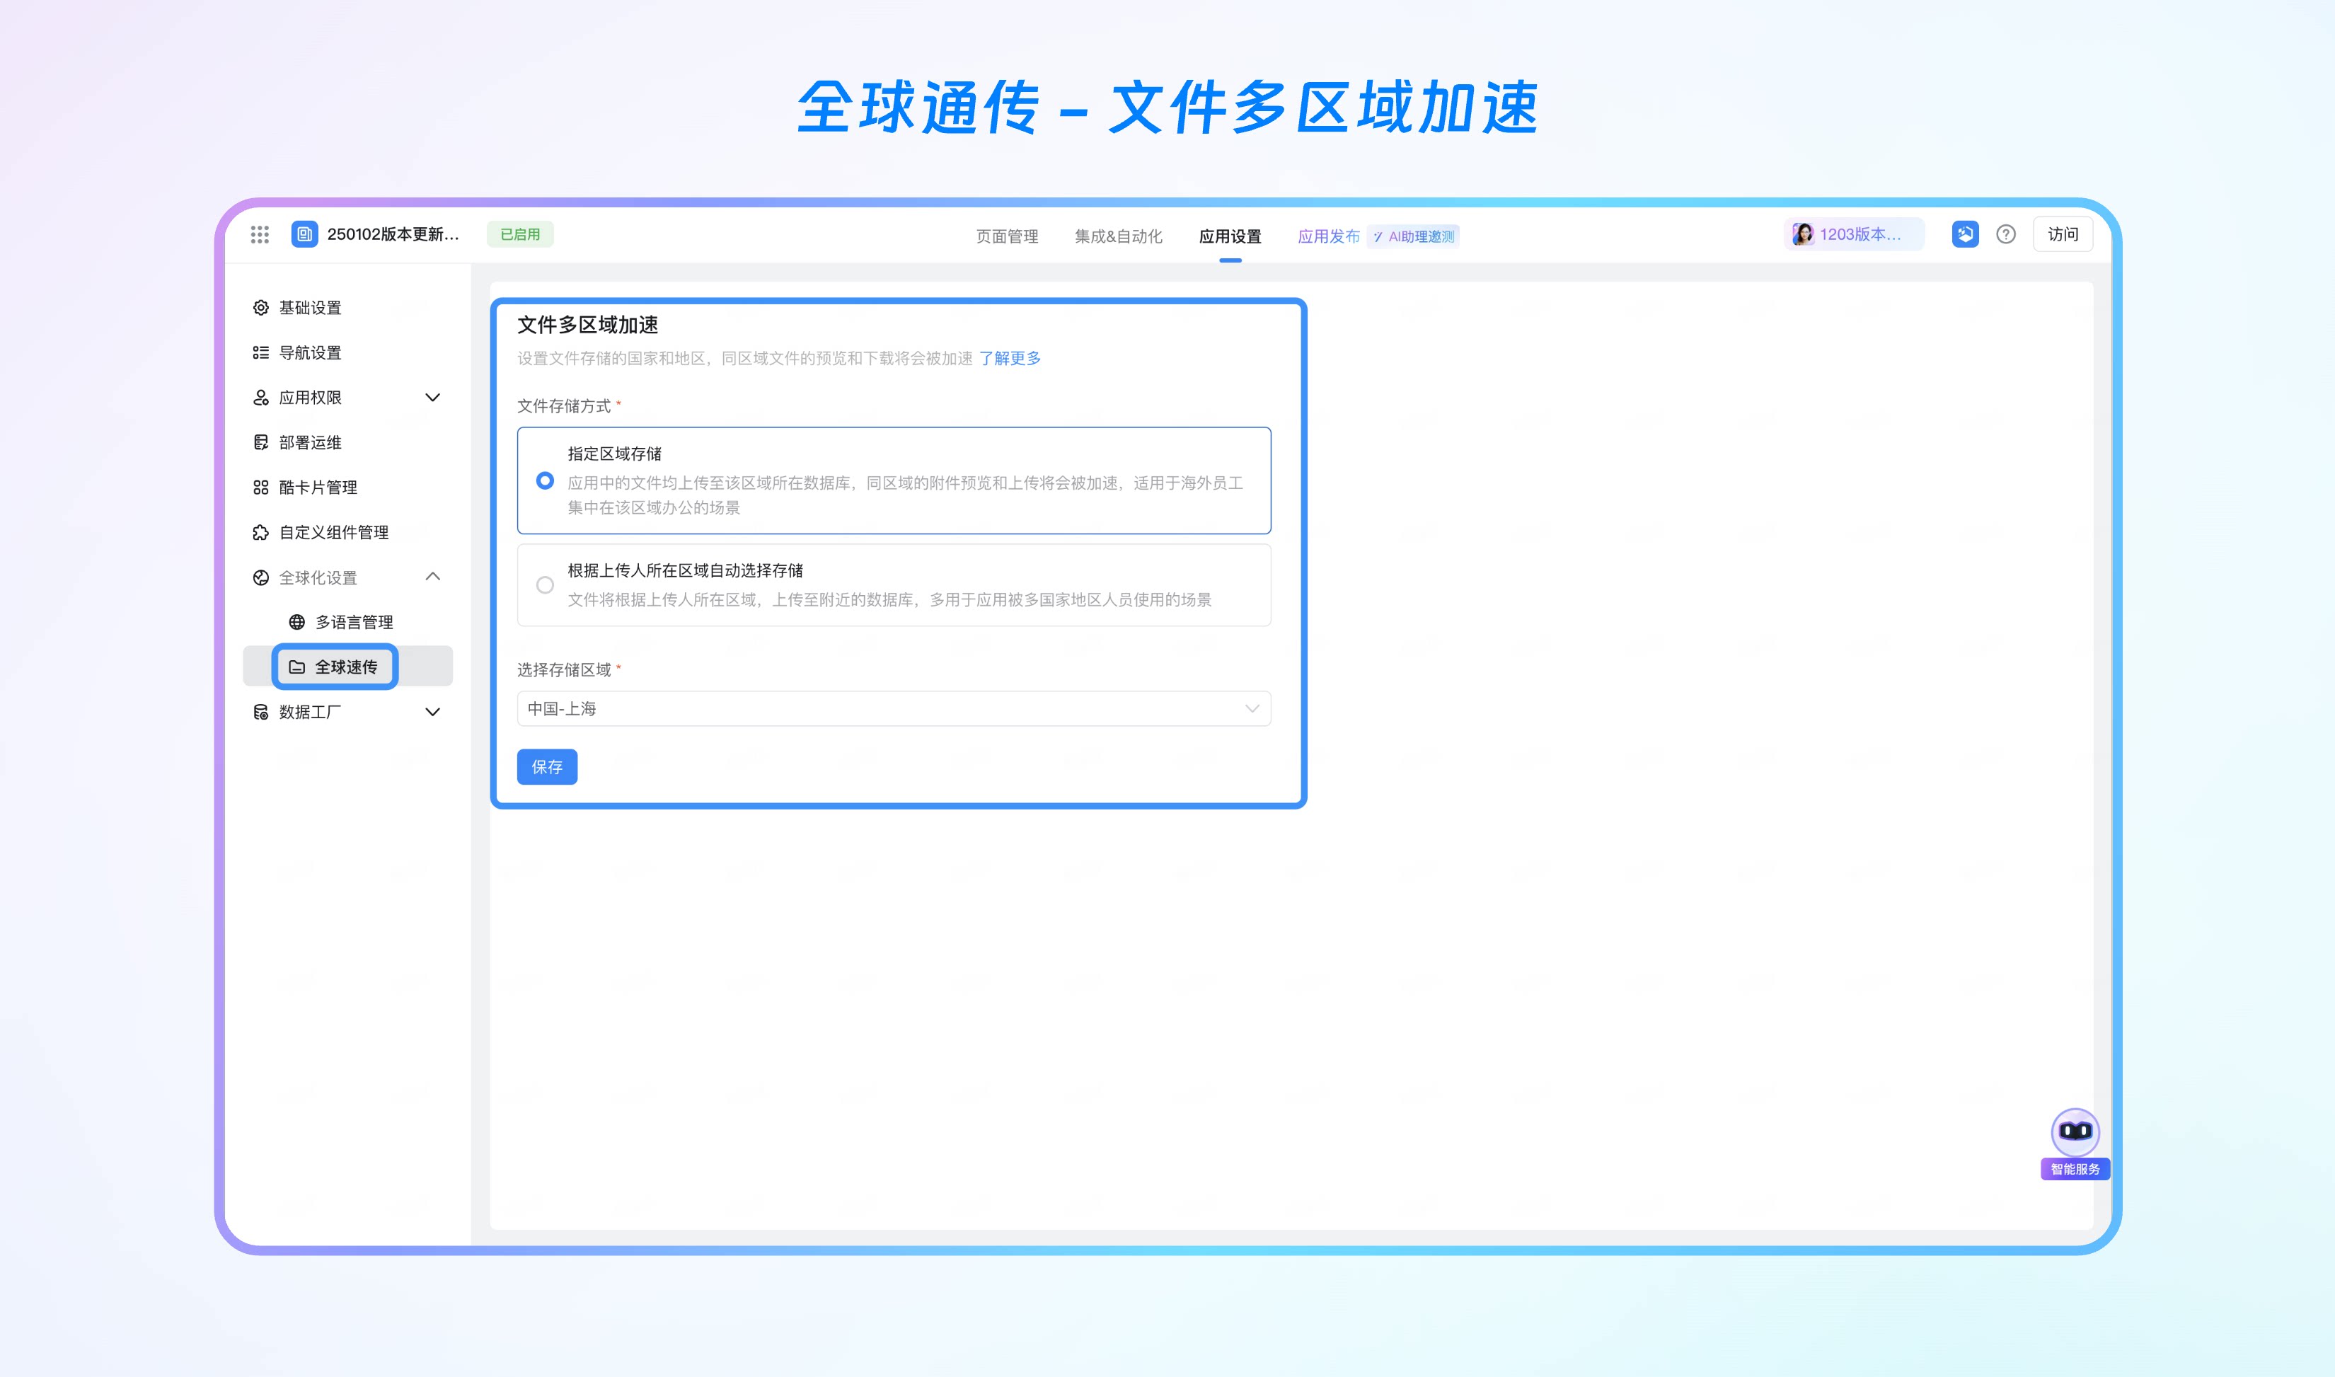The image size is (2335, 1377).
Task: Open the help question mark icon
Action: click(2006, 235)
